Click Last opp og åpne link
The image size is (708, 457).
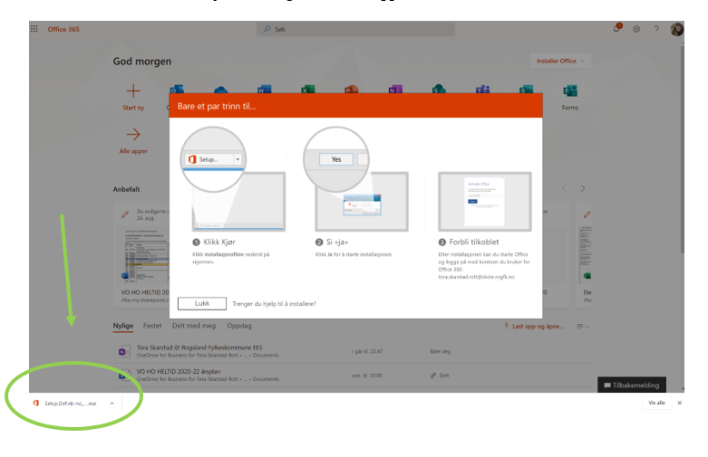tap(534, 327)
